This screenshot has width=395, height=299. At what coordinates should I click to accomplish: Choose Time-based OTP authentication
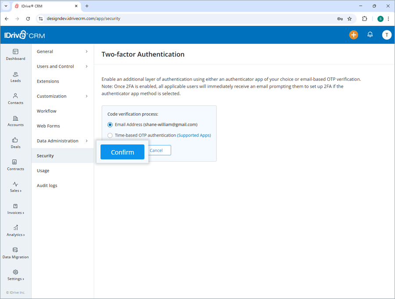tap(110, 135)
